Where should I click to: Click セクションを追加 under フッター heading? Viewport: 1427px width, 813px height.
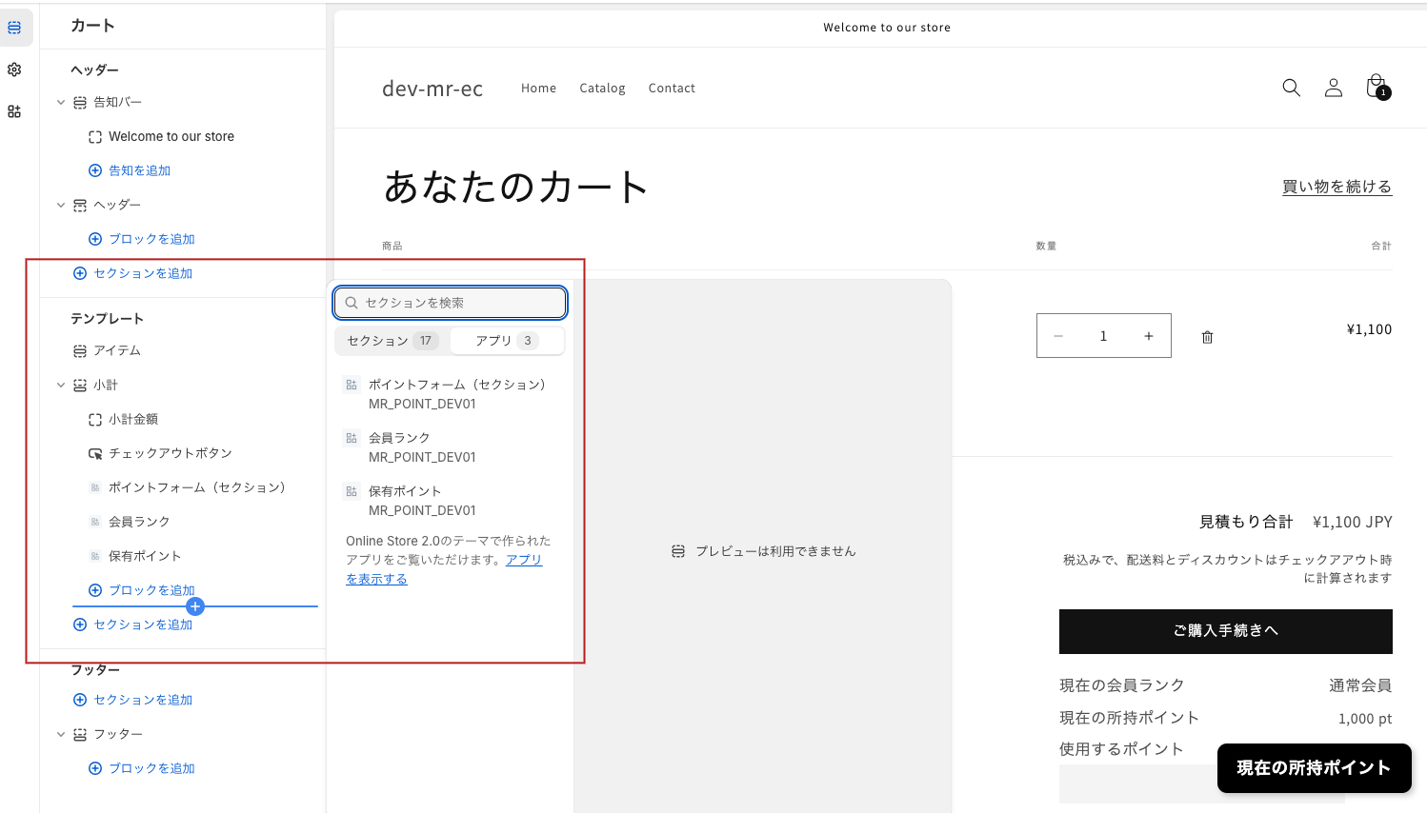click(x=143, y=700)
